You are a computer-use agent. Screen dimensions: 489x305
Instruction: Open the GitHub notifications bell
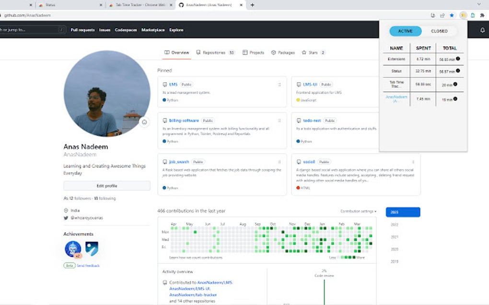pos(483,30)
